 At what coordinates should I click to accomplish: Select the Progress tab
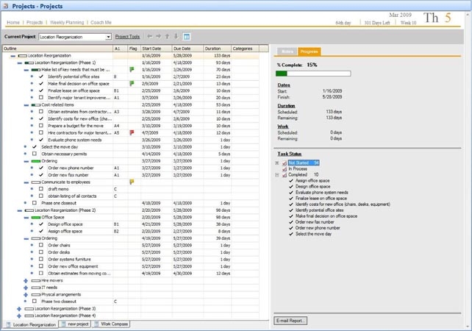pyautogui.click(x=309, y=51)
